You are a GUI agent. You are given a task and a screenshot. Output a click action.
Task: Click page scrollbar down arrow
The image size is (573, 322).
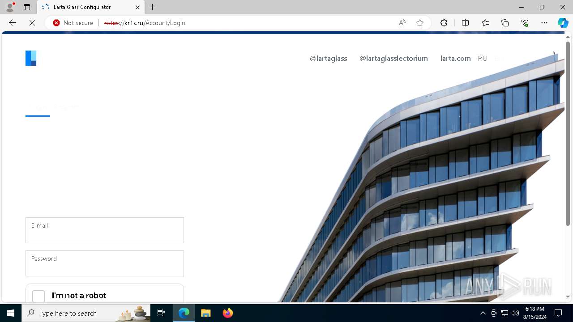[x=568, y=297]
